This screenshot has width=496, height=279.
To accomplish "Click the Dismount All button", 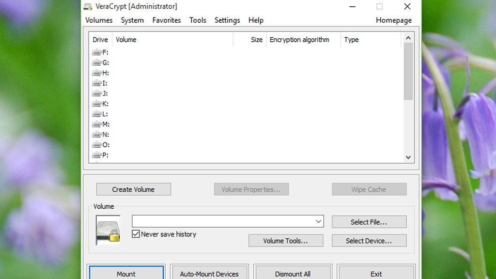I will coord(293,273).
